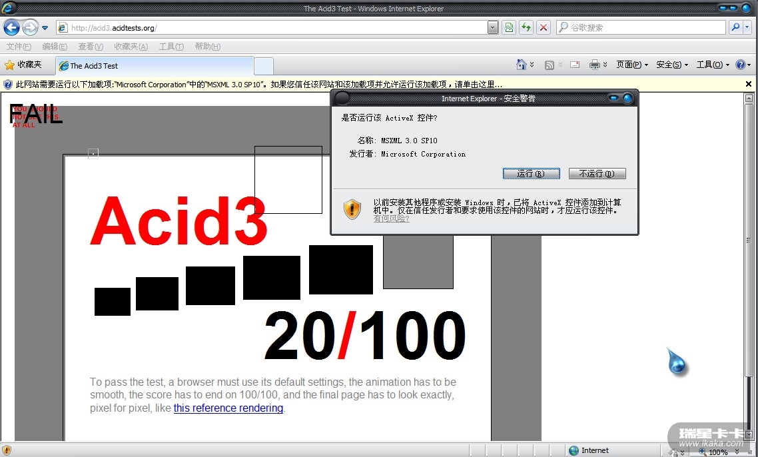Open the 工具(T) menu in menu bar

coord(171,47)
